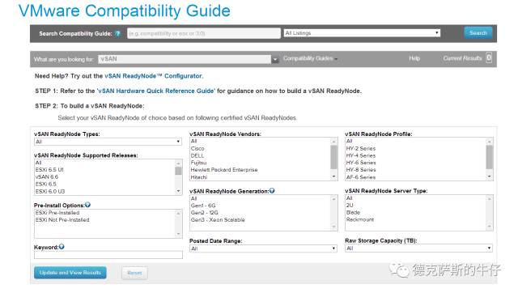Open the vSAN ReadyNode Types dropdown
Viewport: 518px width, 293px height.
click(108, 142)
